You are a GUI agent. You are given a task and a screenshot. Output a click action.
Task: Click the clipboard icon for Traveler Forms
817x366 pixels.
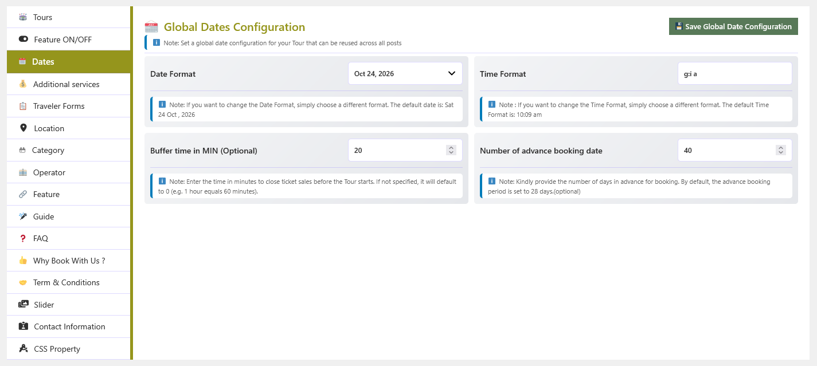(x=23, y=106)
